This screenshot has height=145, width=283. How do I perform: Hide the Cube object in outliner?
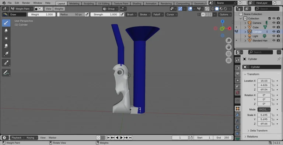click(274, 27)
